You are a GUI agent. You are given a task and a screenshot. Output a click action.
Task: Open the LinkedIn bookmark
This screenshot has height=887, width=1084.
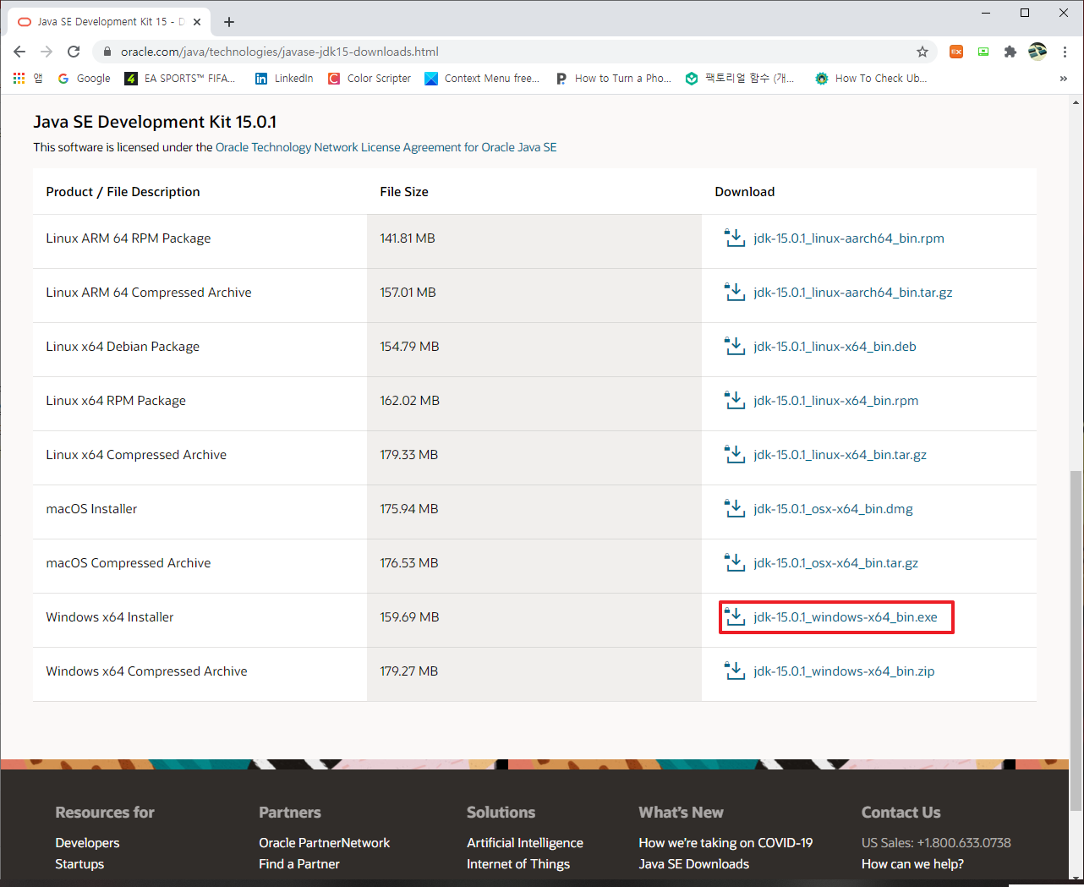pos(284,78)
